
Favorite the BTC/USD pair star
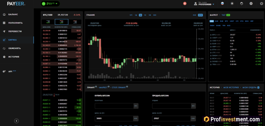(x=211, y=35)
